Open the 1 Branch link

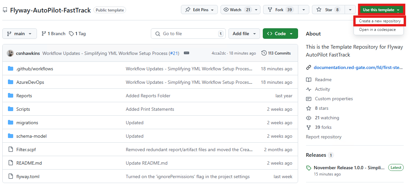point(53,34)
